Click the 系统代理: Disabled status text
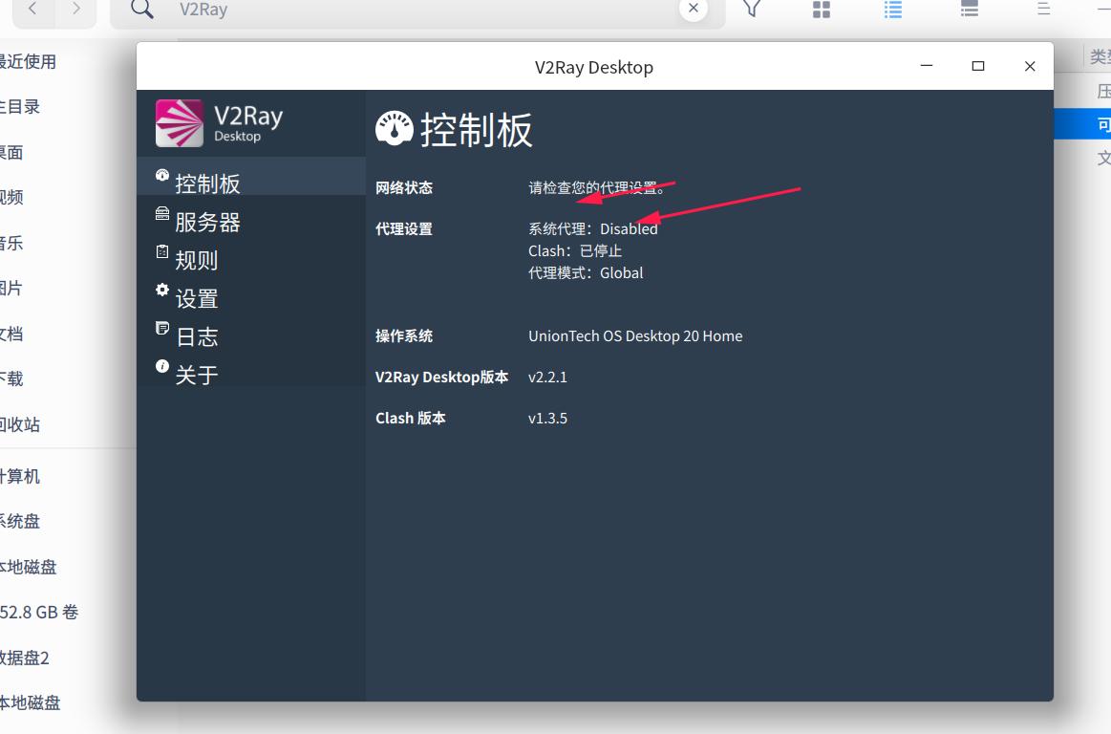 point(593,229)
